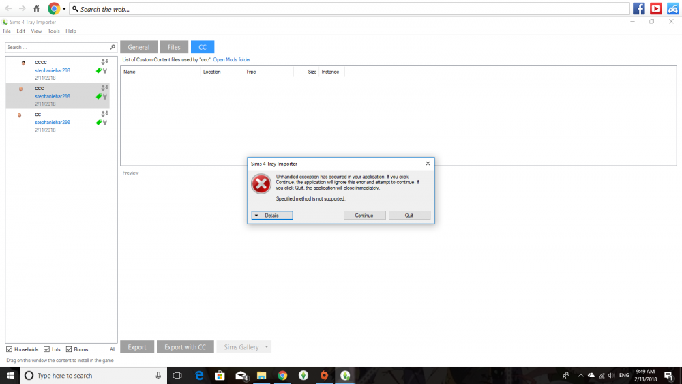The image size is (682, 384).
Task: Open Task View on the taskbar
Action: tap(177, 375)
